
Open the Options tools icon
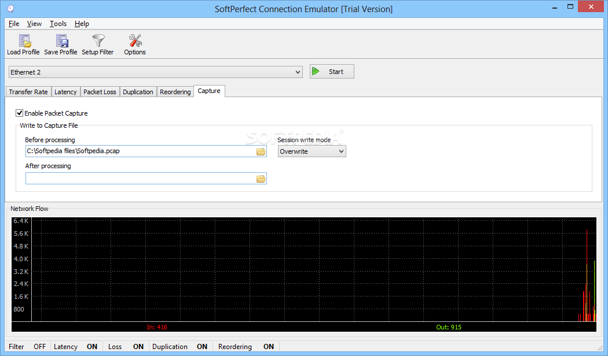135,45
